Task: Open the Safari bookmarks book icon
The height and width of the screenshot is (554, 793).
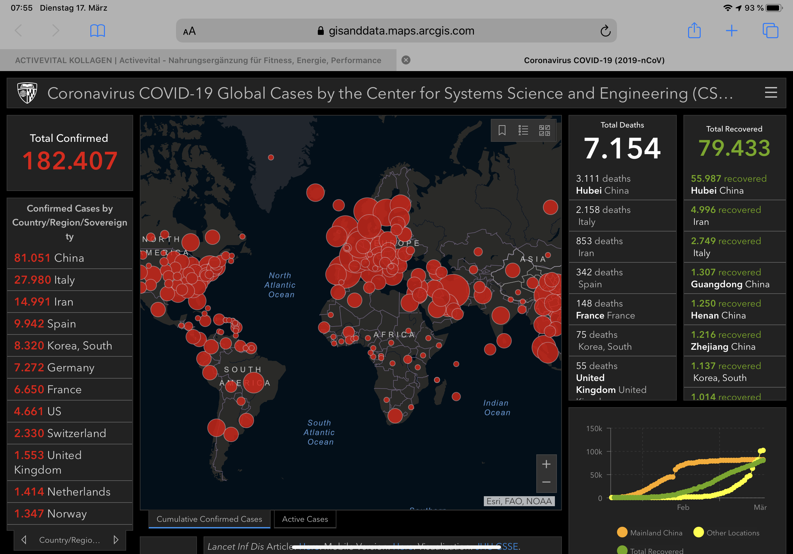Action: click(97, 31)
